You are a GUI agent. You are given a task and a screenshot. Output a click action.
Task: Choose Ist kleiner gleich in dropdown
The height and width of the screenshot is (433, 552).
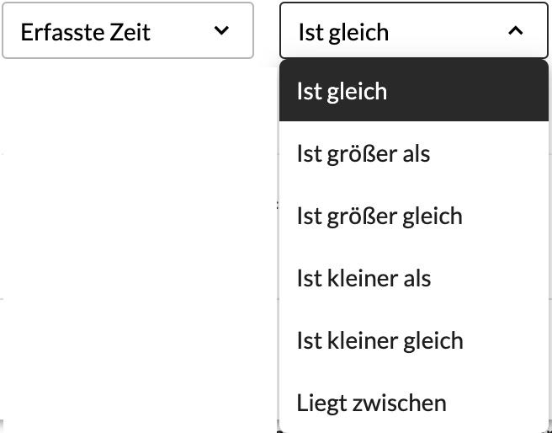tap(414, 340)
